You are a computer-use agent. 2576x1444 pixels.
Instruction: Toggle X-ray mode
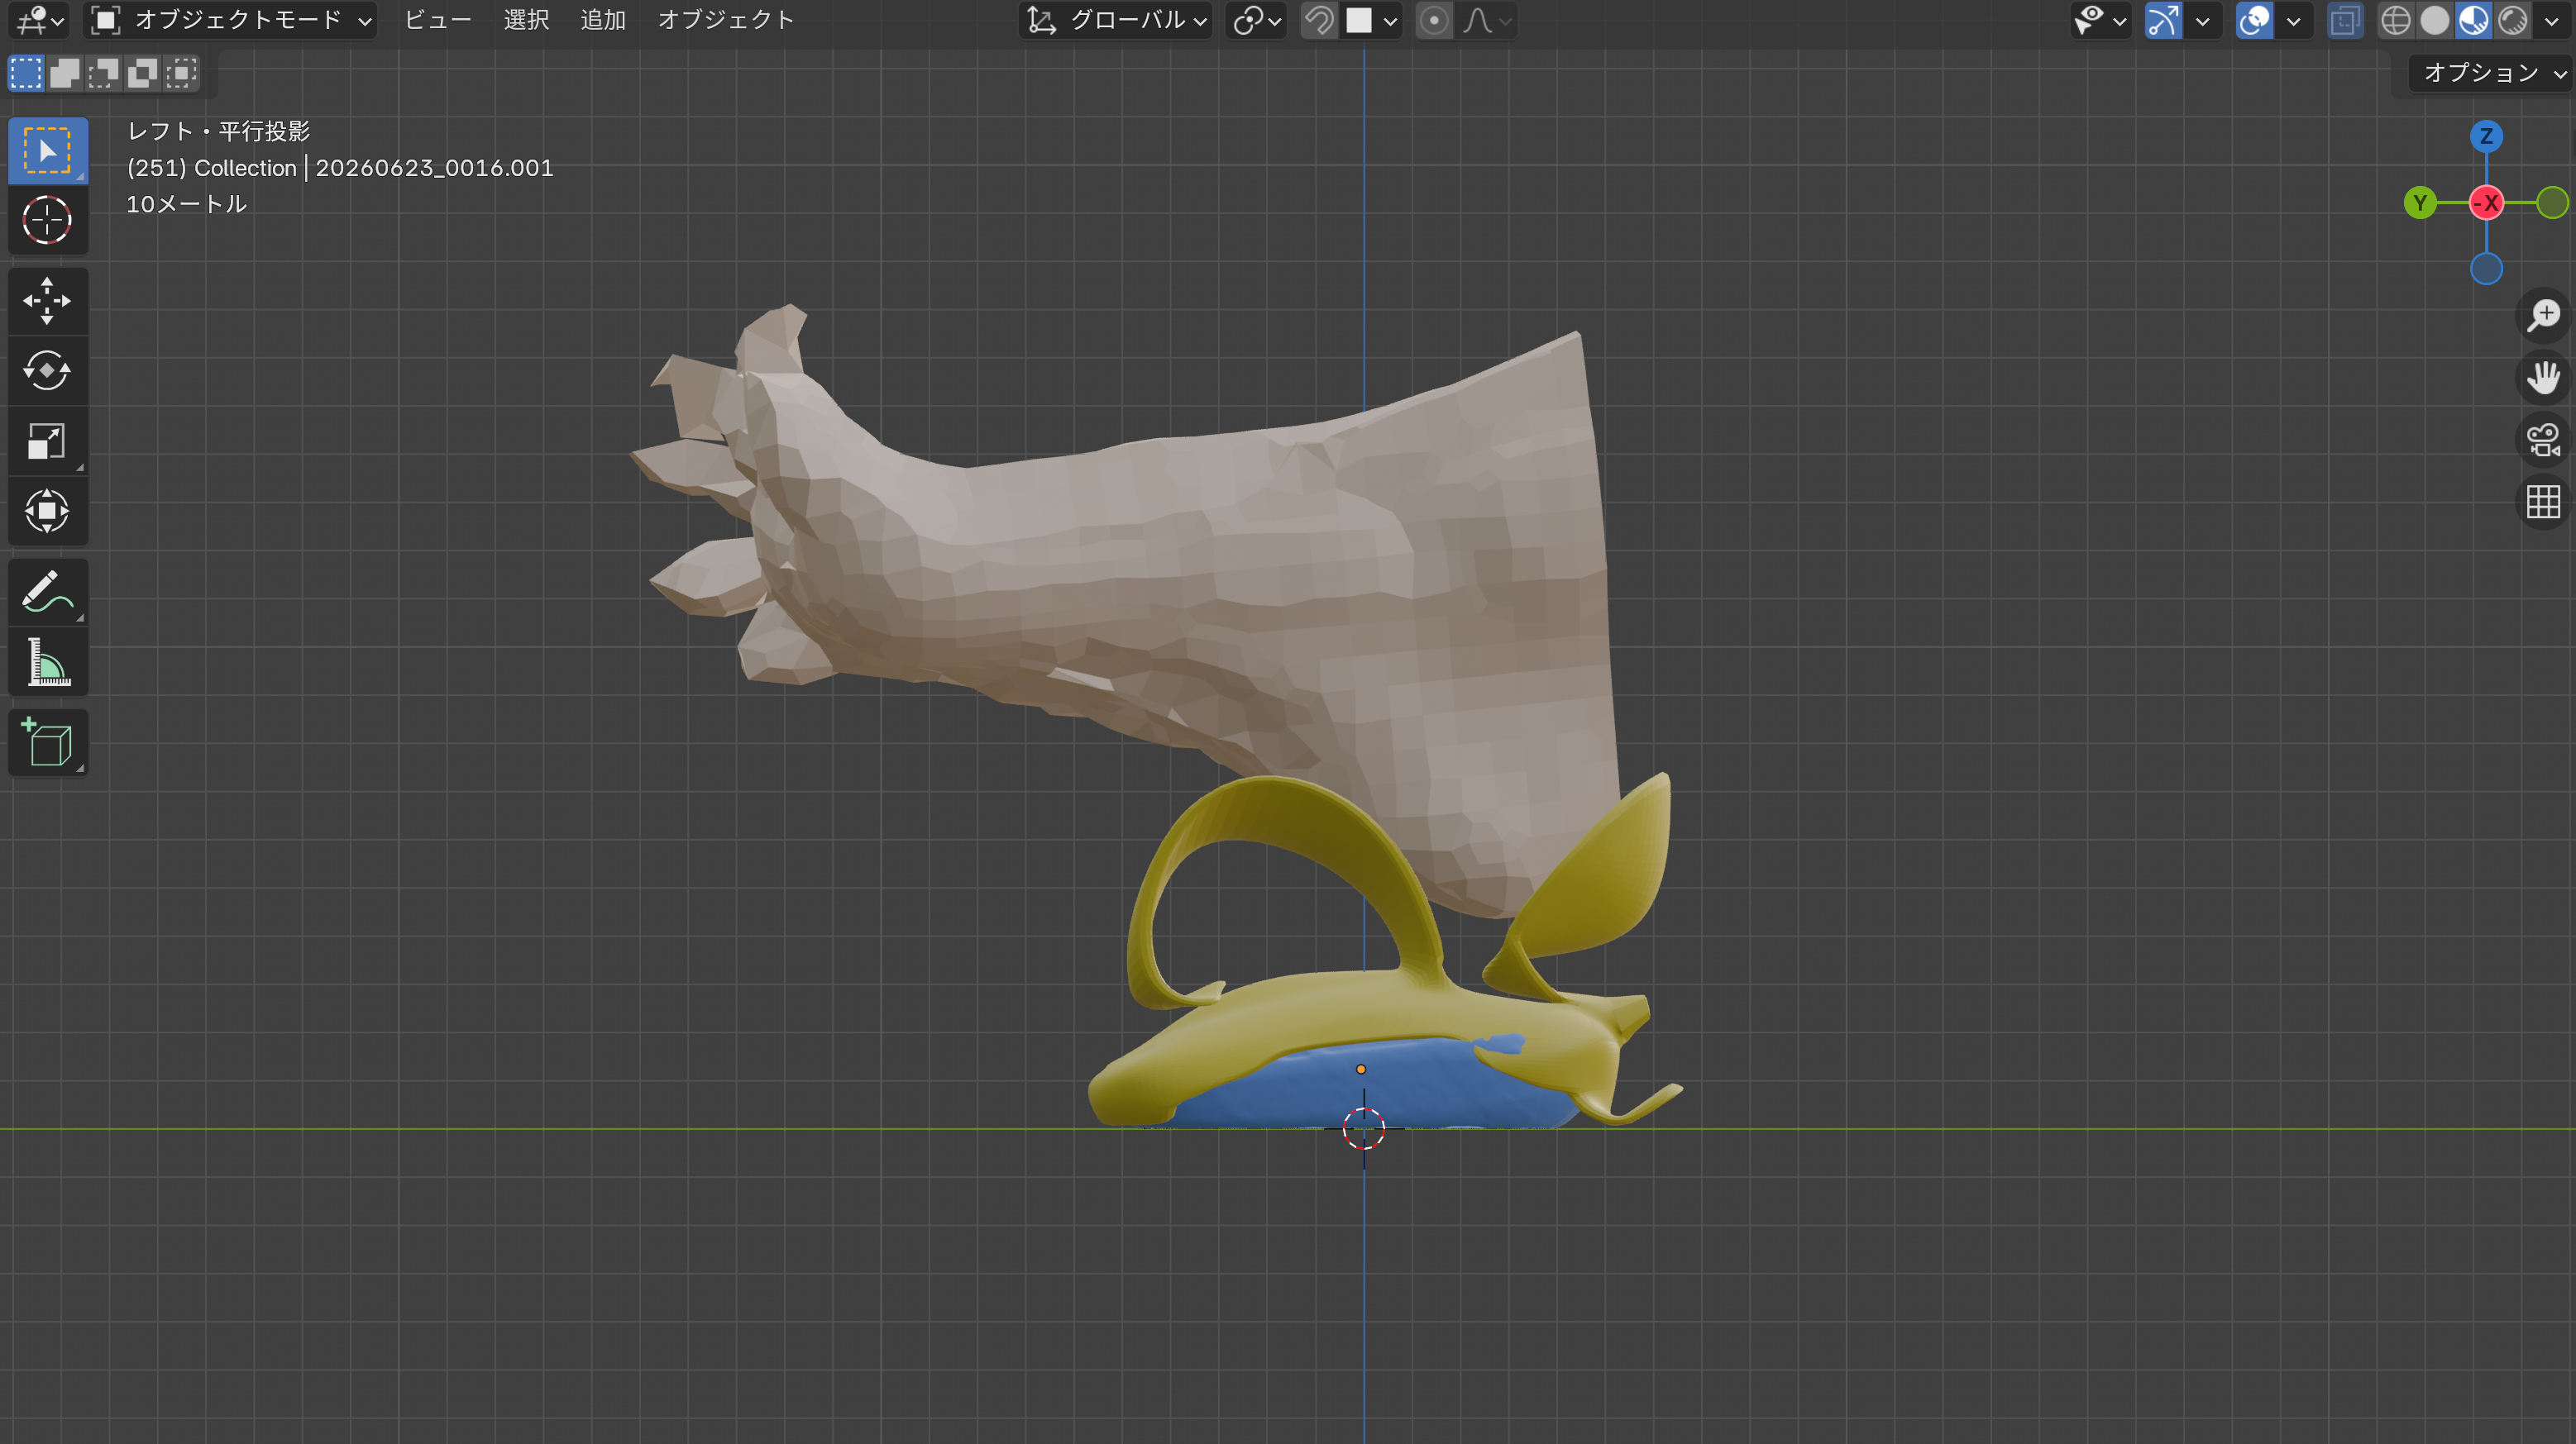[x=2344, y=20]
